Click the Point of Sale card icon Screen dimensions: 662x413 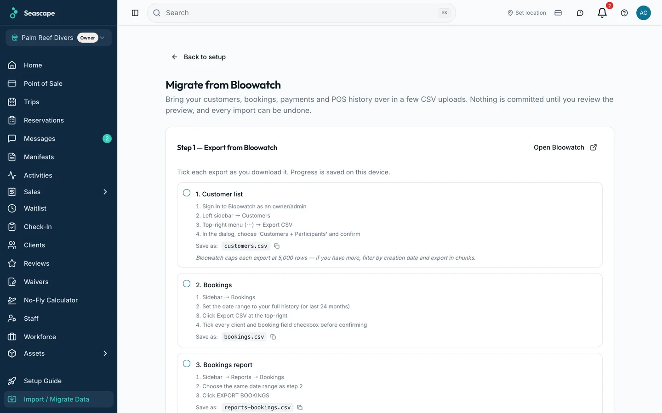(x=12, y=84)
